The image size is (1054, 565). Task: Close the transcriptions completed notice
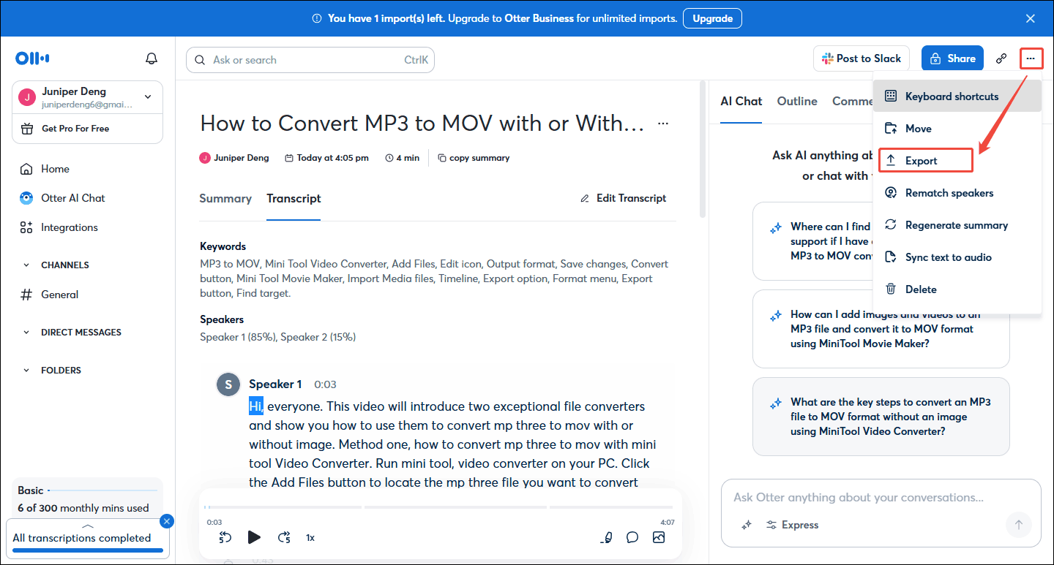pos(167,521)
